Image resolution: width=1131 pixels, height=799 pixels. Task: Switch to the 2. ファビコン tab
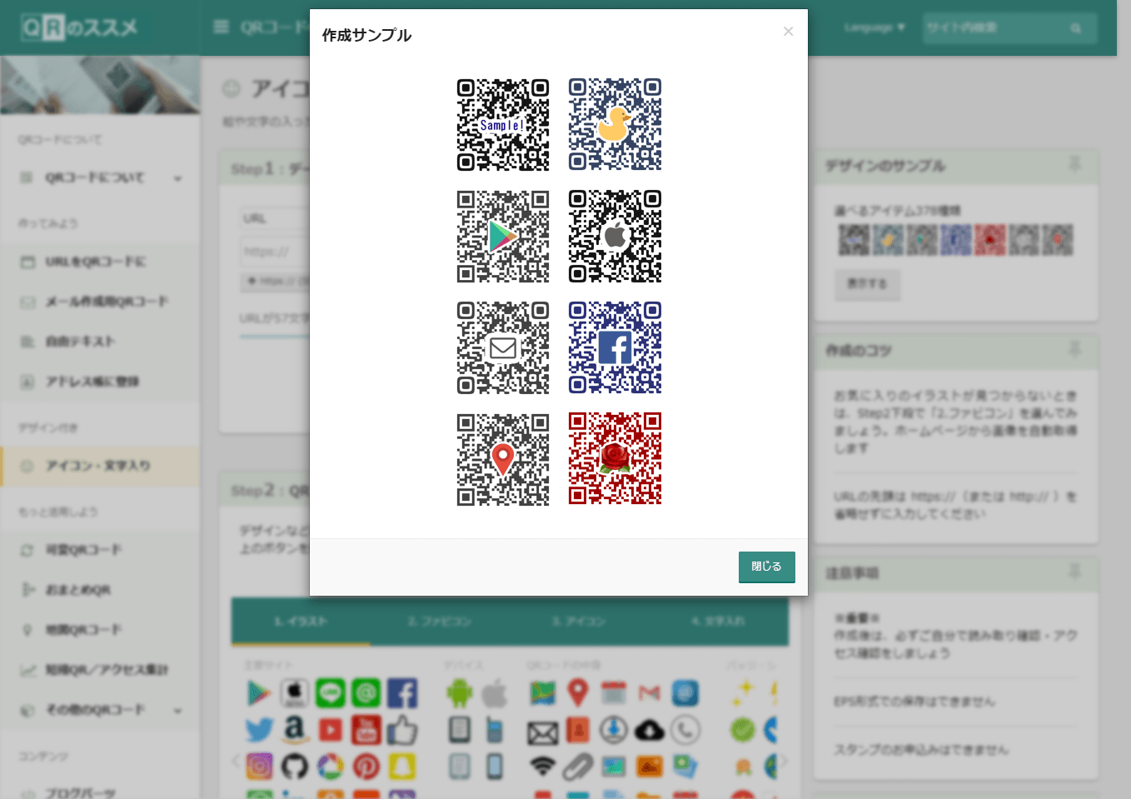[x=440, y=622]
